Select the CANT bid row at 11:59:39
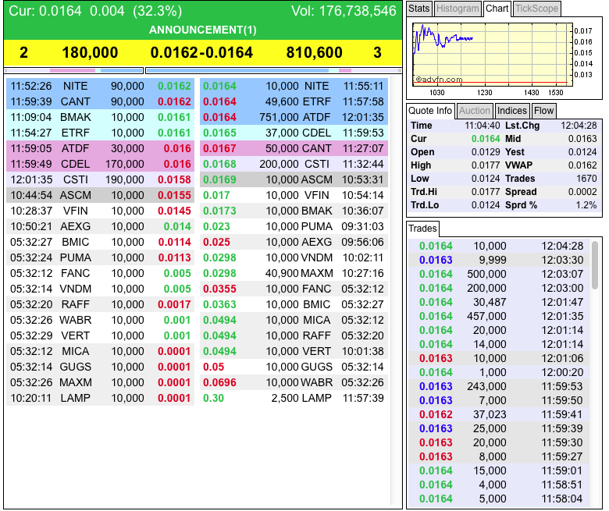This screenshot has width=609, height=511. [100, 101]
